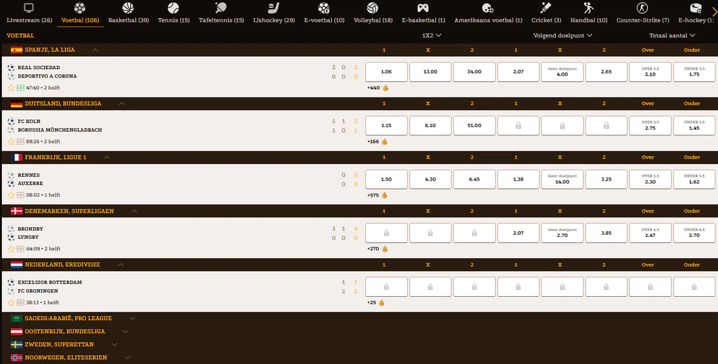Open pitch tracker for Rennes match
This screenshot has height=364, width=718.
21,195
